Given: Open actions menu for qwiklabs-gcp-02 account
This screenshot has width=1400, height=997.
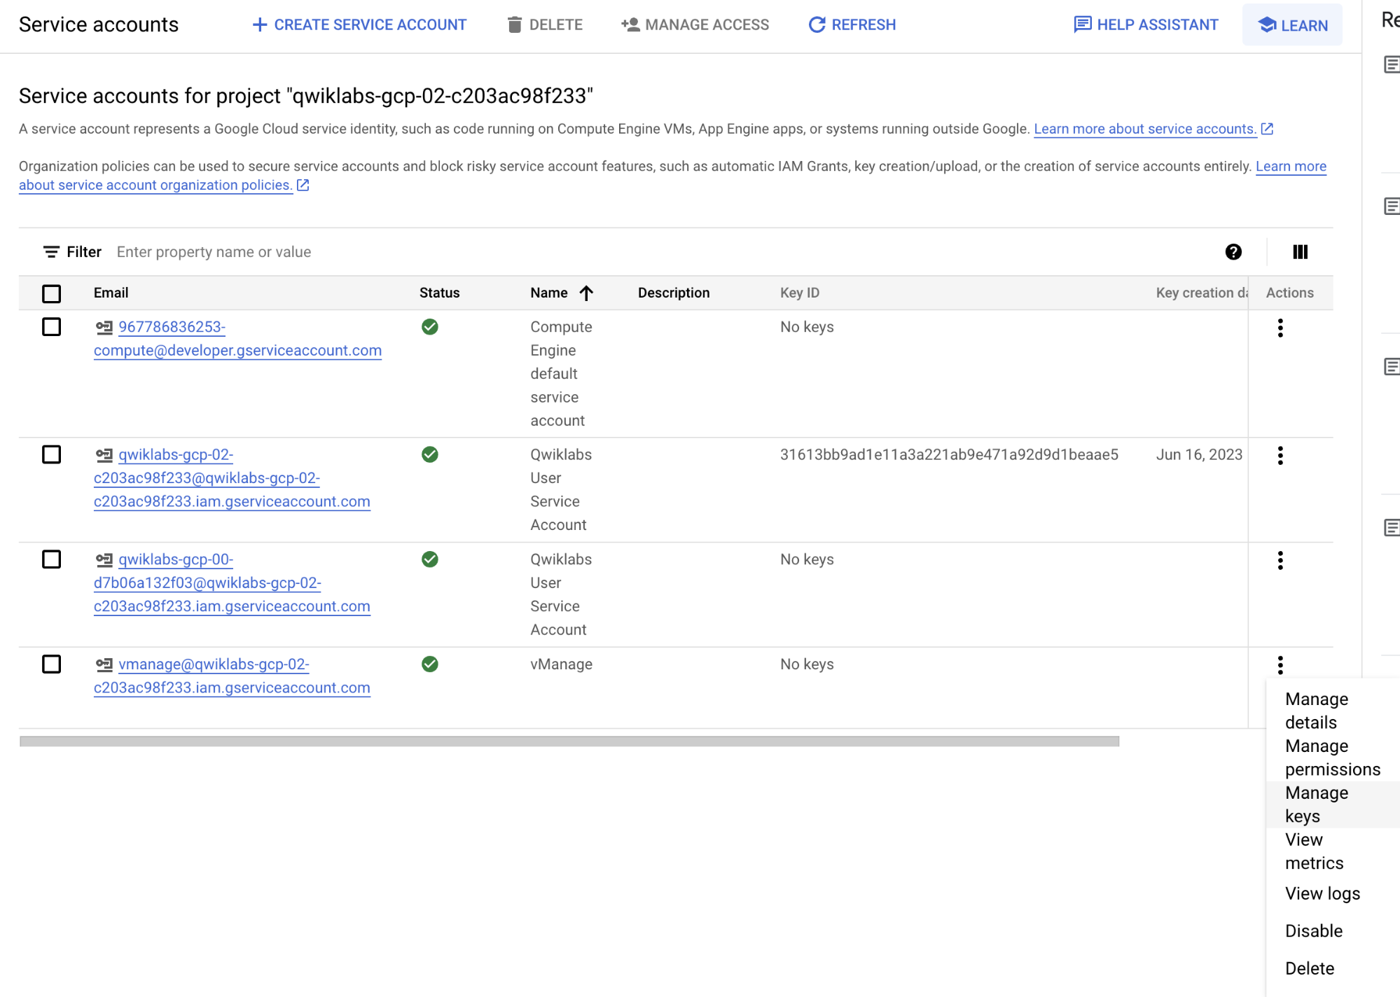Looking at the screenshot, I should 1280,455.
